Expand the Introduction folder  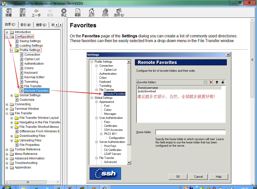7,32
